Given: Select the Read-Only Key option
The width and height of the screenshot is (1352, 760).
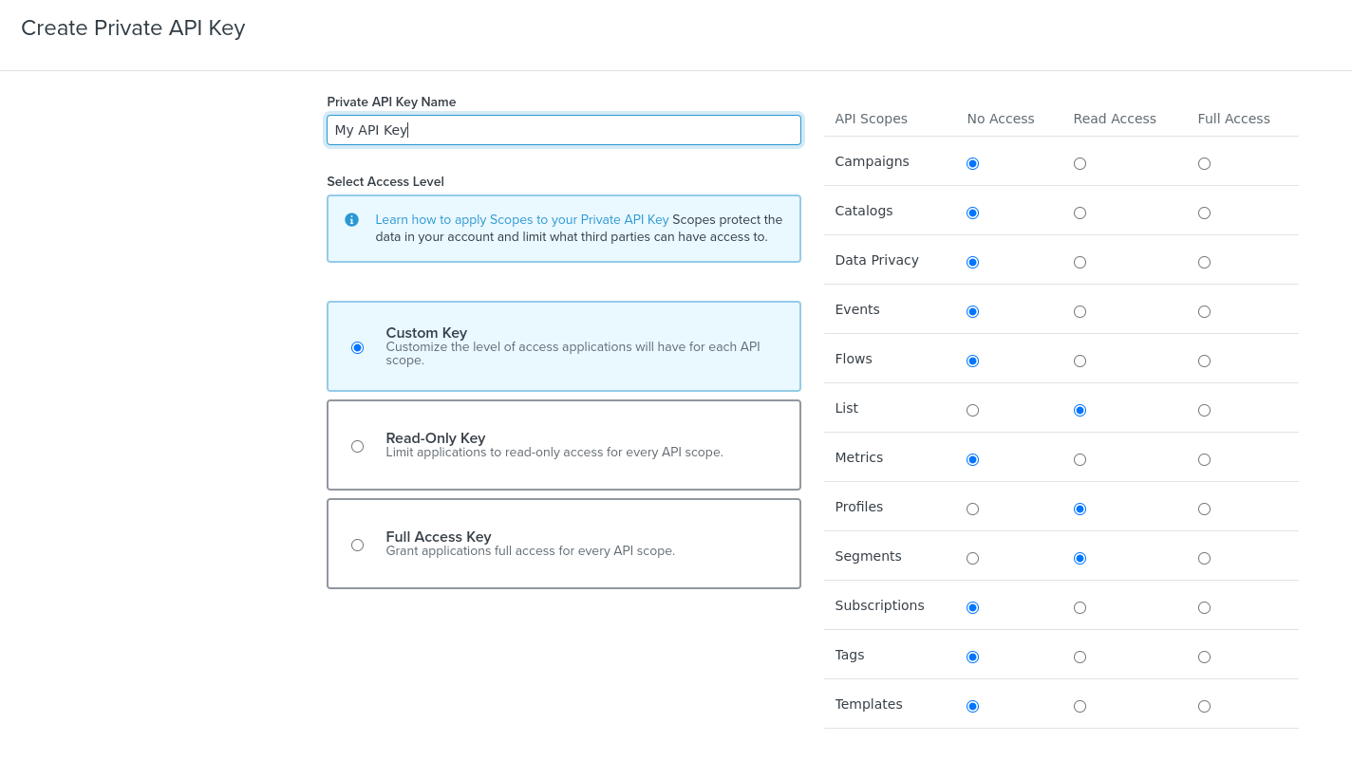Looking at the screenshot, I should [x=357, y=446].
